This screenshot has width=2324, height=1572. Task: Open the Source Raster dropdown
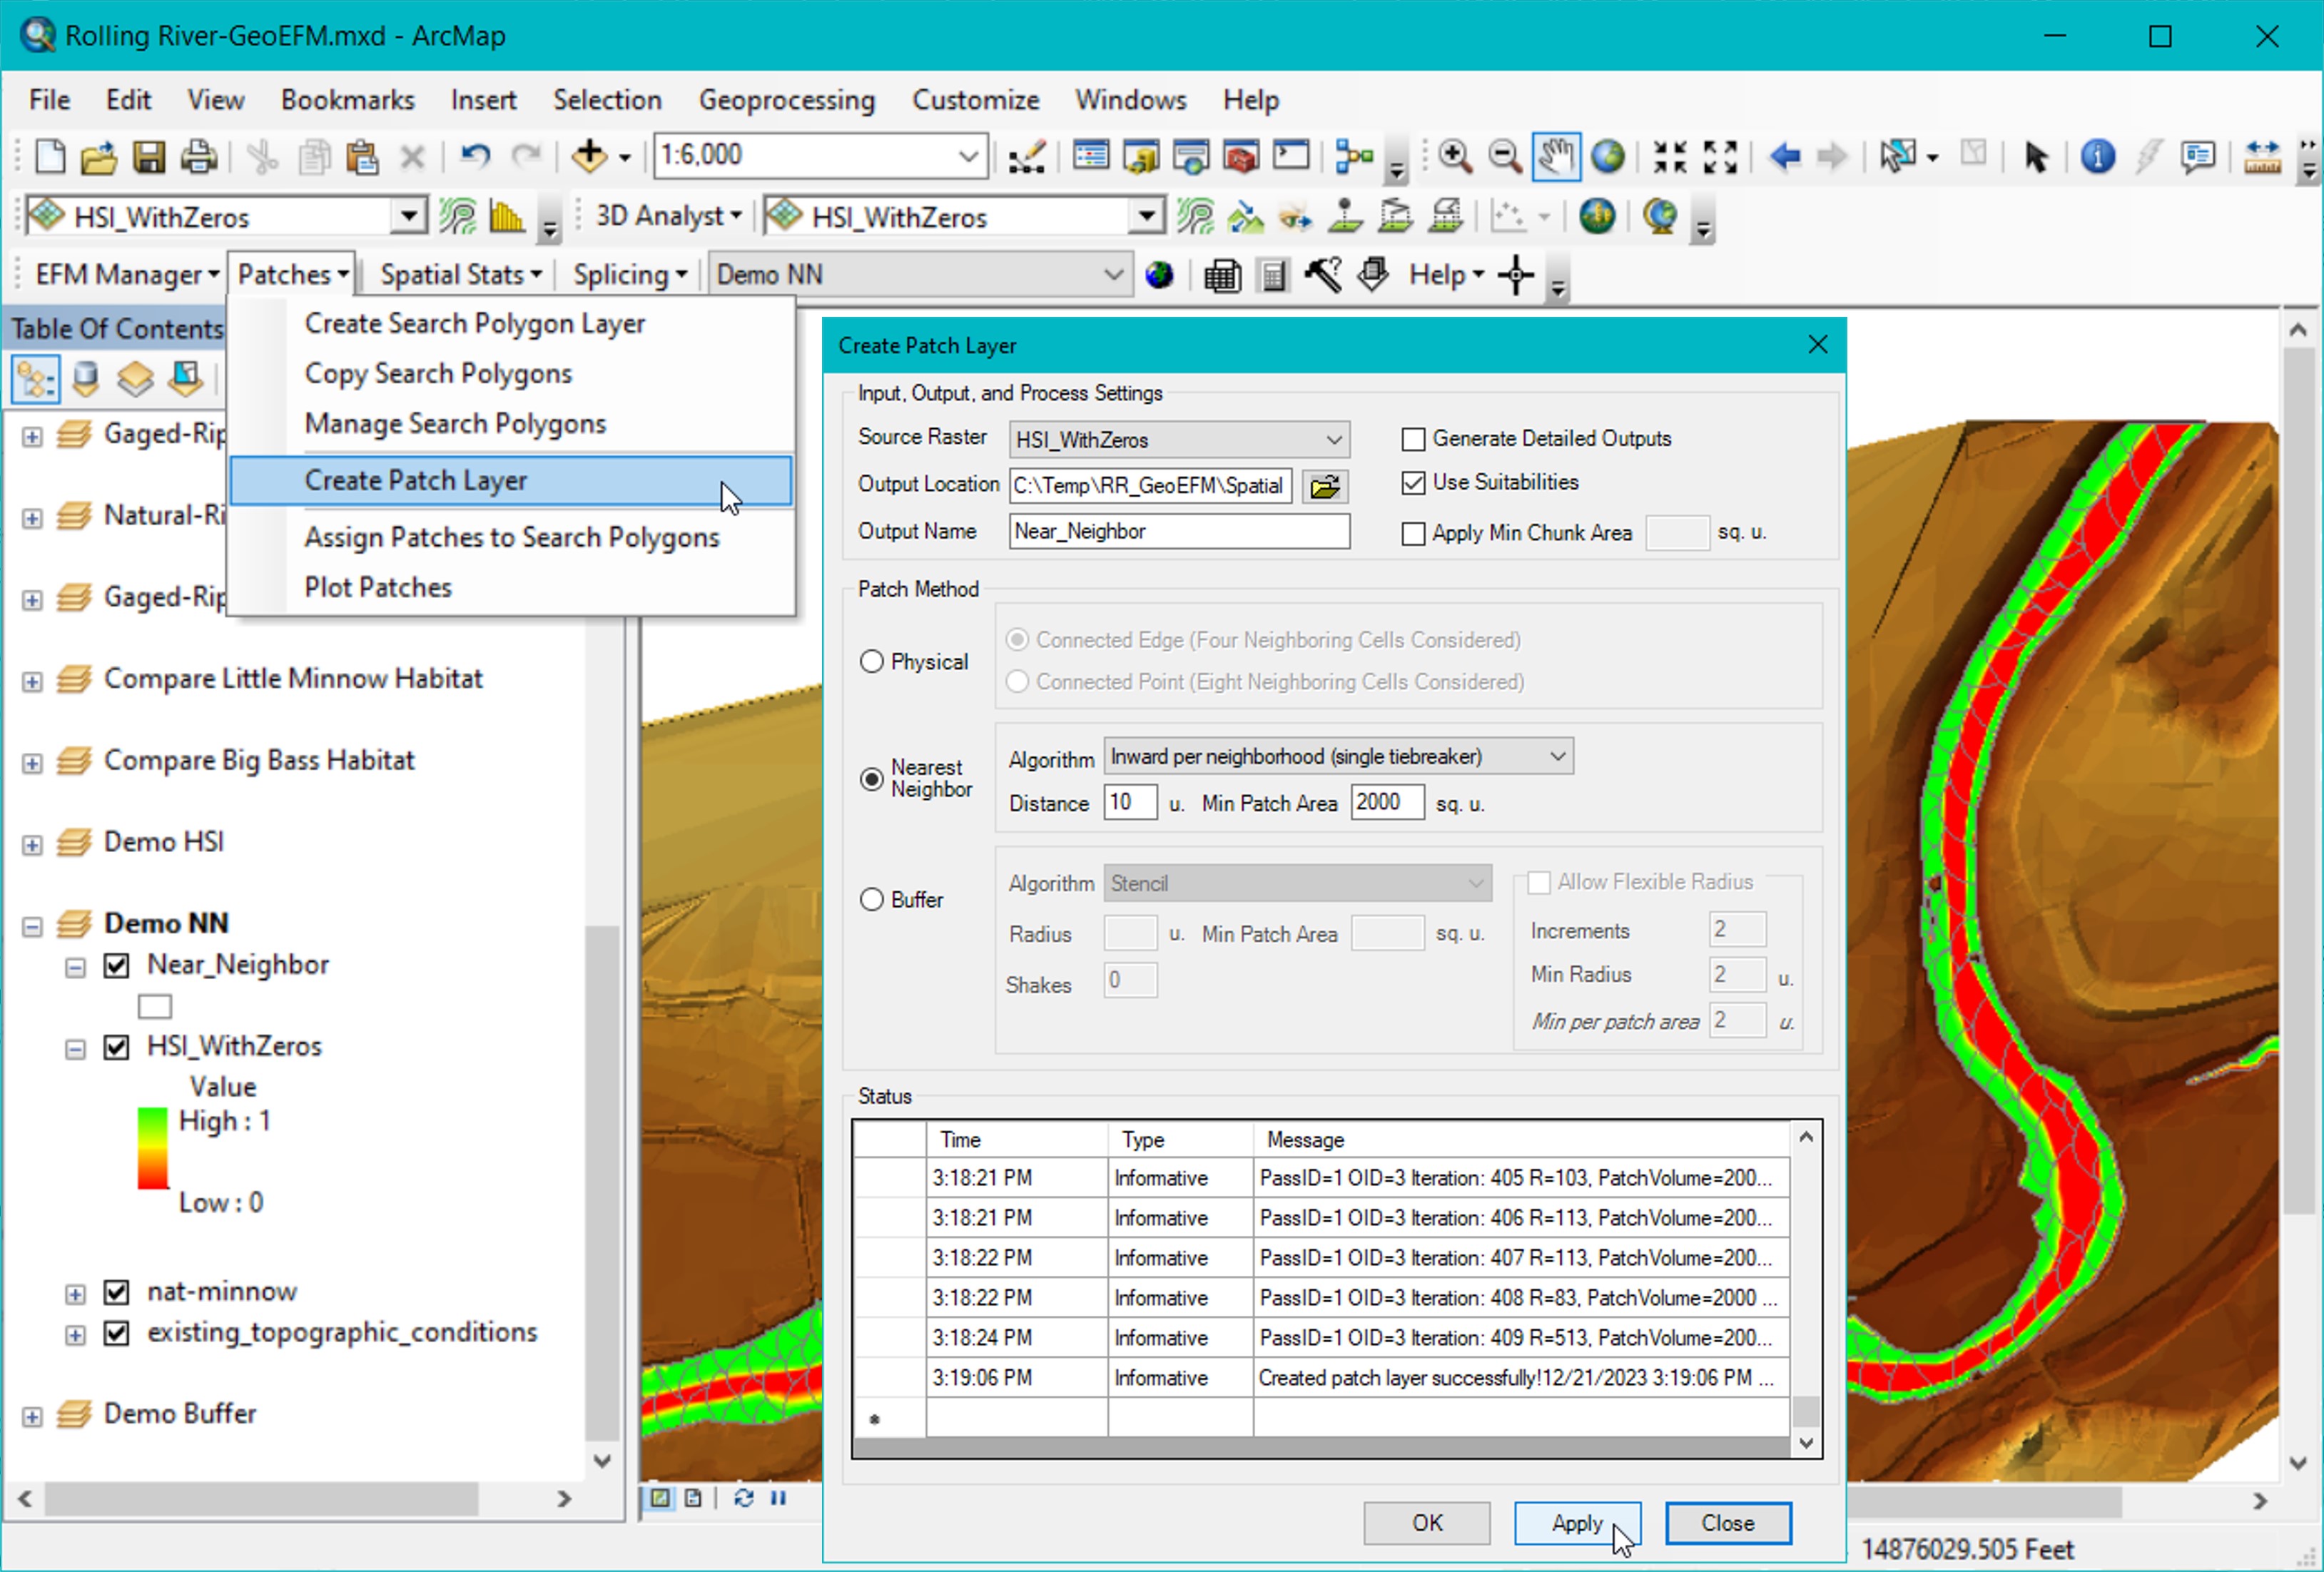click(x=1333, y=440)
